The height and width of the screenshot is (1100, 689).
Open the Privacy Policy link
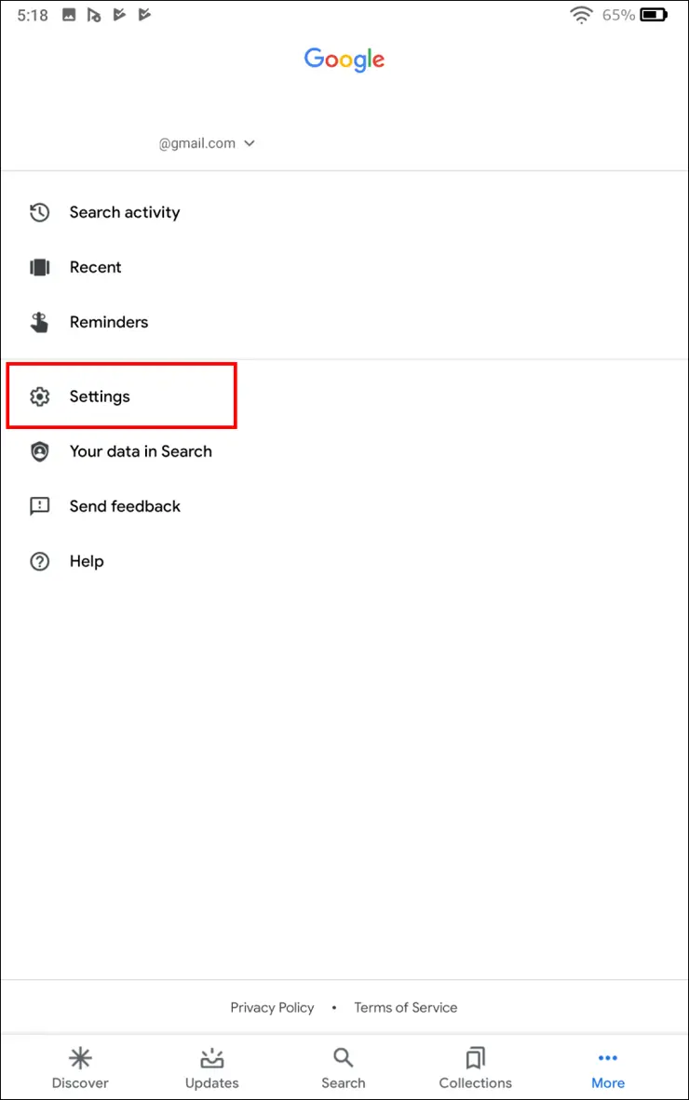(x=272, y=1007)
